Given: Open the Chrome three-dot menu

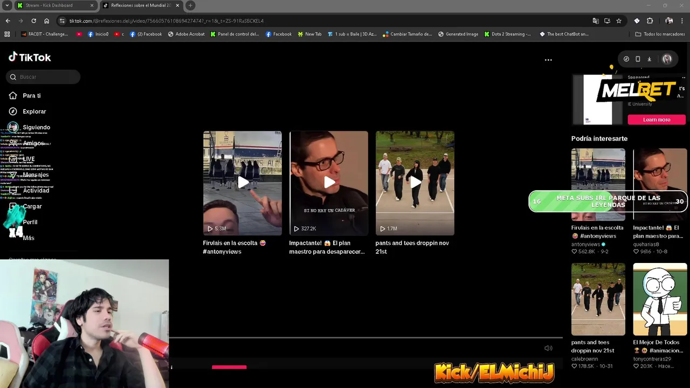Looking at the screenshot, I should pyautogui.click(x=682, y=20).
